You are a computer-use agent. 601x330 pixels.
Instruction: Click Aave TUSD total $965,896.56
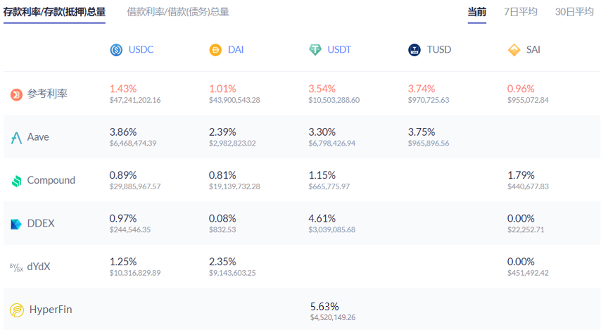pos(429,144)
